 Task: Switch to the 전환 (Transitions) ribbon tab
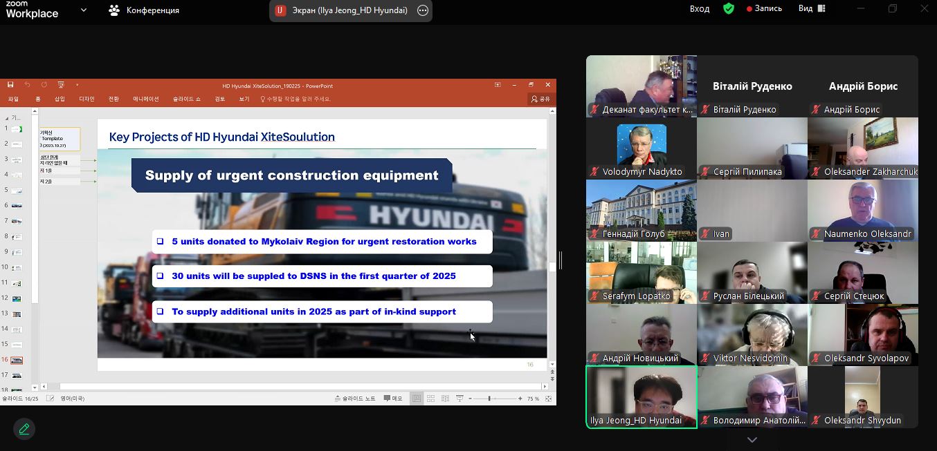(113, 99)
